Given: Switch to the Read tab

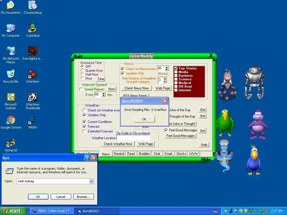Looking at the screenshot, I should click(131, 154).
